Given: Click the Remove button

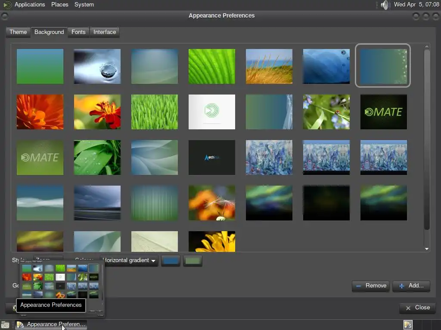Looking at the screenshot, I should tap(371, 286).
